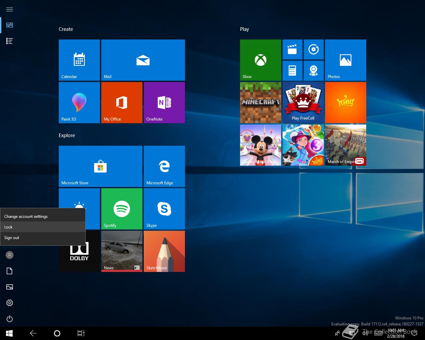Open the Xbox tile
This screenshot has height=340, width=425.
click(261, 60)
